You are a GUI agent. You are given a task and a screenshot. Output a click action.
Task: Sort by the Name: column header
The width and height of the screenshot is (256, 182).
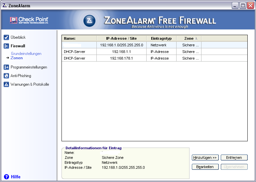coord(79,38)
